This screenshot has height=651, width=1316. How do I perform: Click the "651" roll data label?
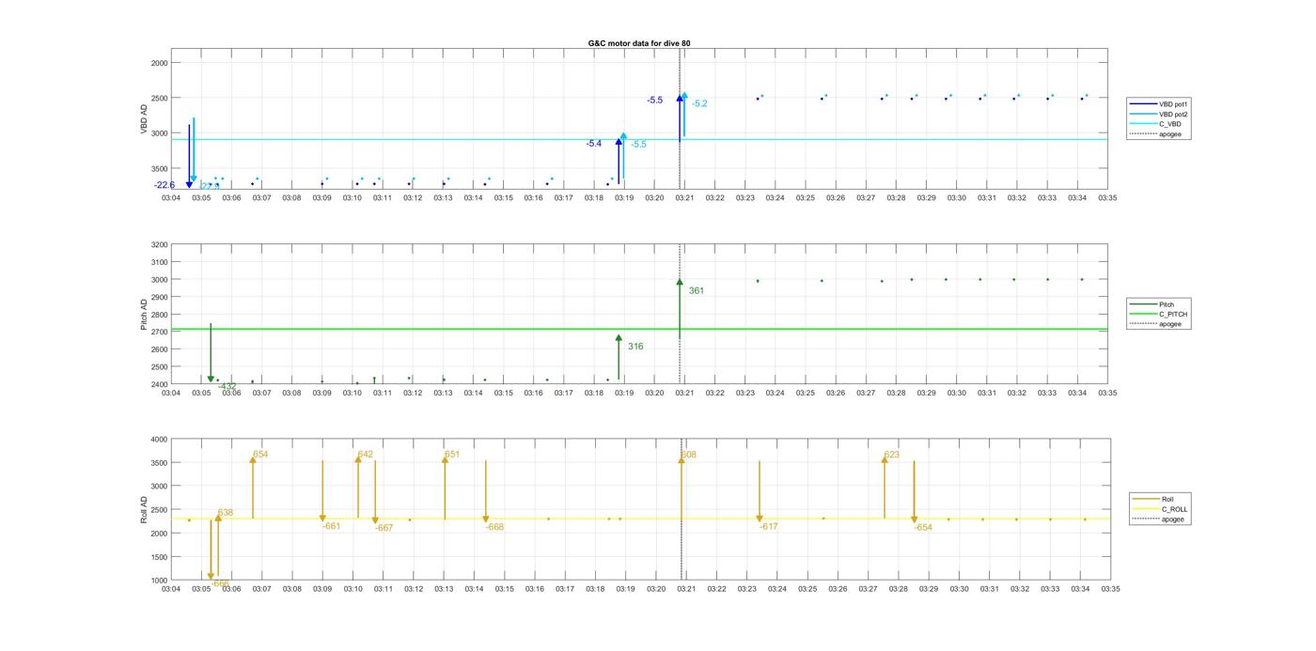coord(452,455)
